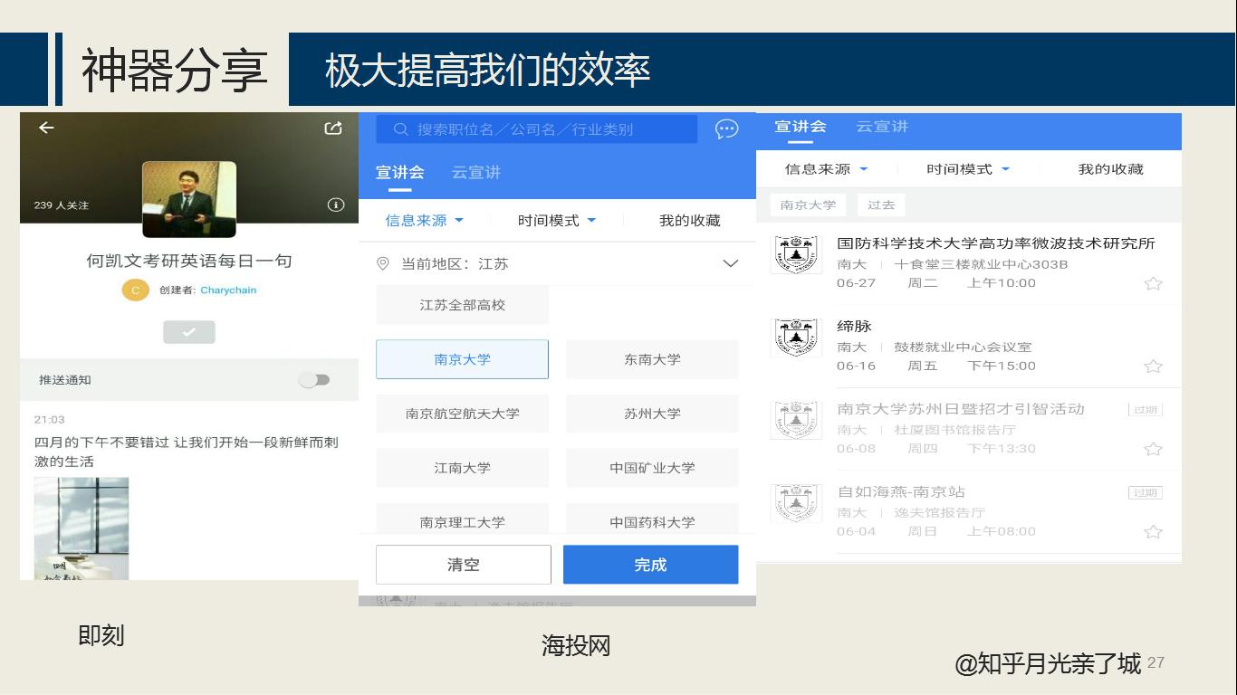This screenshot has height=695, width=1237.
Task: Toggle the 推送通知 switch
Action: [x=314, y=380]
